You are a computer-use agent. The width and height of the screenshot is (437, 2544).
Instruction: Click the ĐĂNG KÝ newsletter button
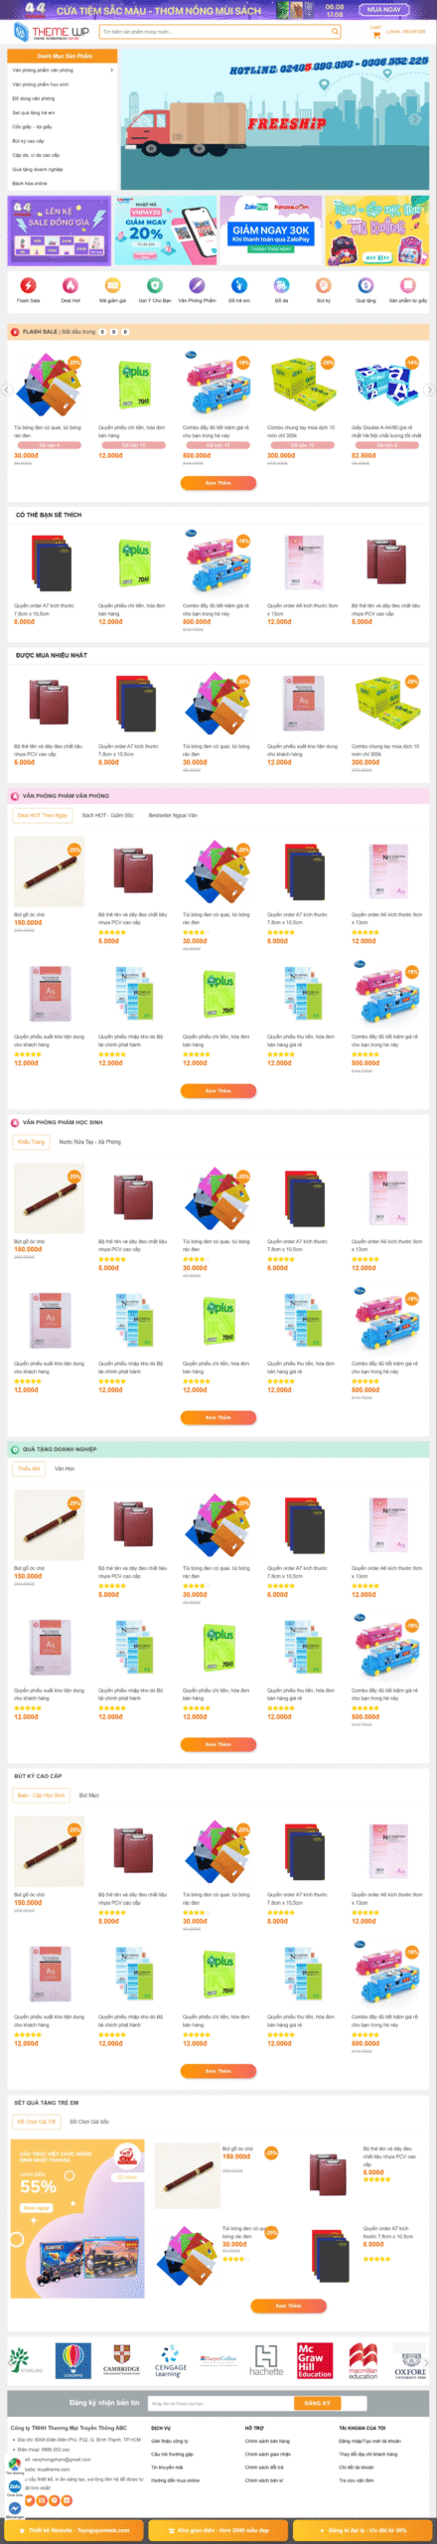pyautogui.click(x=318, y=2403)
